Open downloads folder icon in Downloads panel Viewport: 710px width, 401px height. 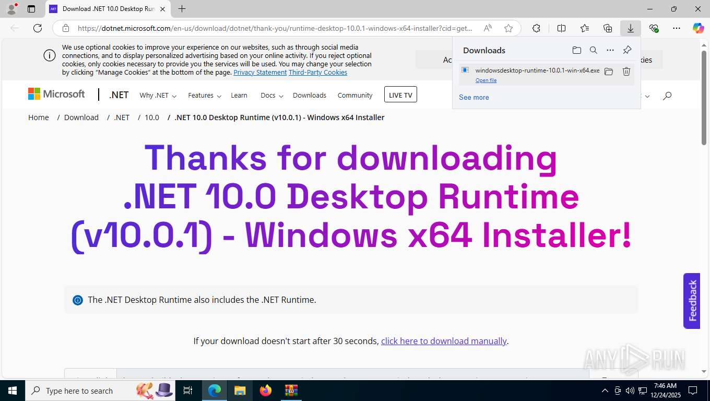click(x=576, y=50)
